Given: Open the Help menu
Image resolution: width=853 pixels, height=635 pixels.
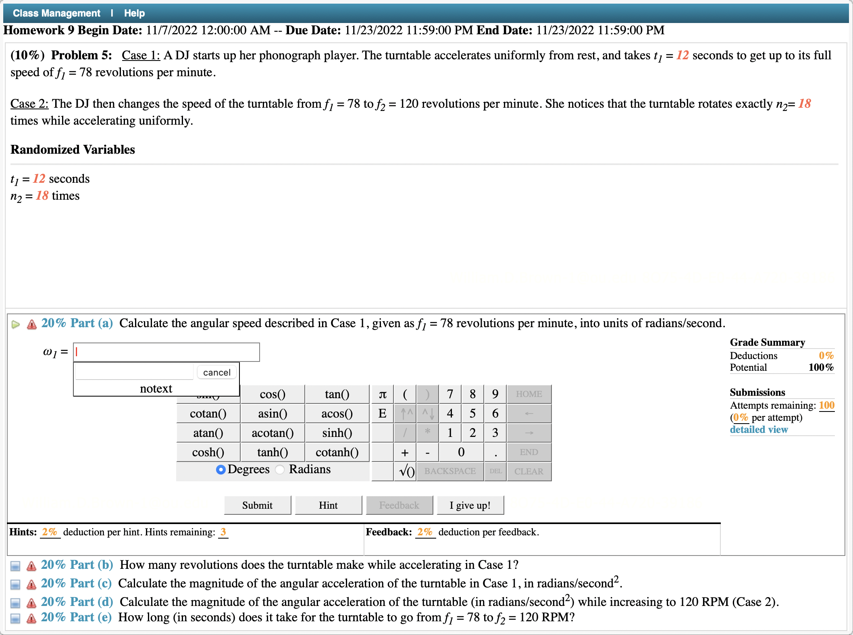Looking at the screenshot, I should pos(135,13).
